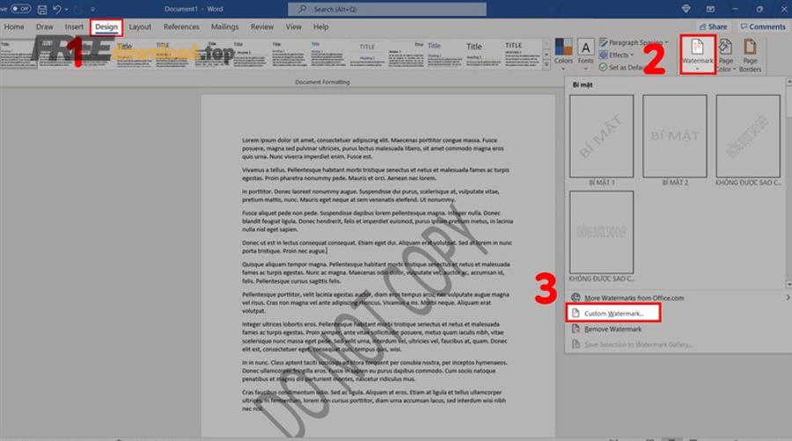792x441 pixels.
Task: Expand More Watermarks submenu chevron
Action: [788, 297]
